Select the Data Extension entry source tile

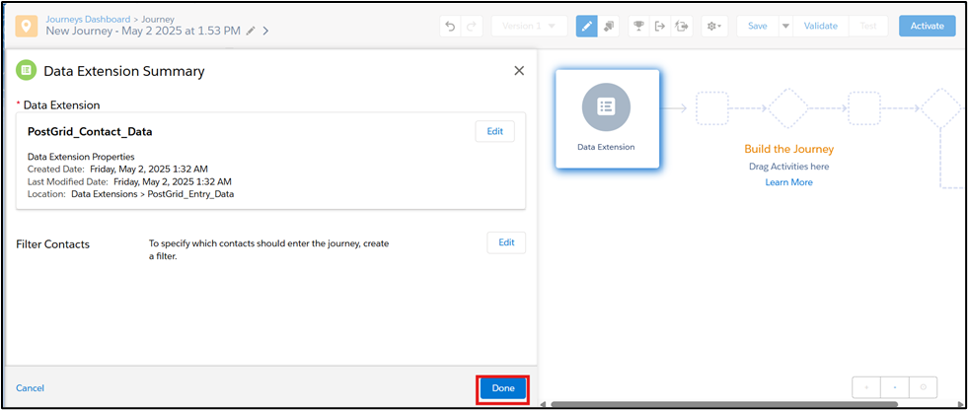[608, 119]
